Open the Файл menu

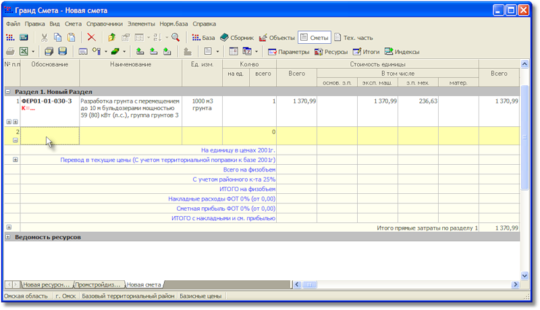pos(13,24)
